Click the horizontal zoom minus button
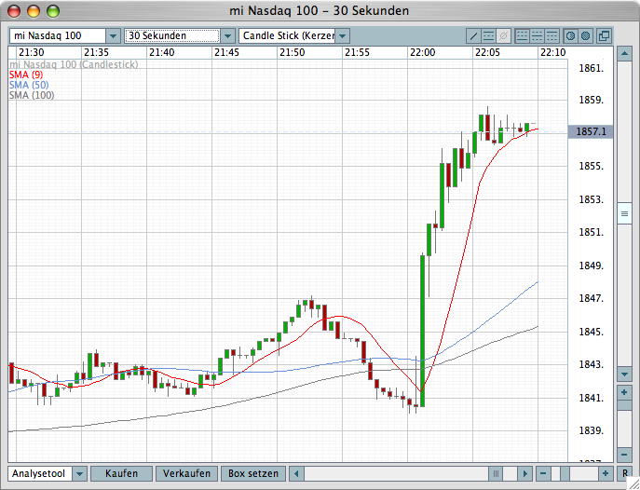This screenshot has width=640, height=490. [x=543, y=473]
